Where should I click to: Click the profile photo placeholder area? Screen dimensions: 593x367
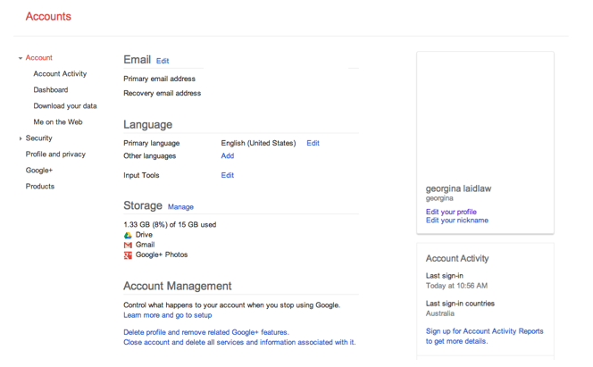click(x=485, y=116)
